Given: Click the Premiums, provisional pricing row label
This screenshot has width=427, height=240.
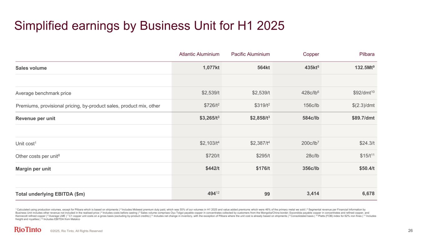Looking at the screenshot, I should pyautogui.click(x=88, y=106).
